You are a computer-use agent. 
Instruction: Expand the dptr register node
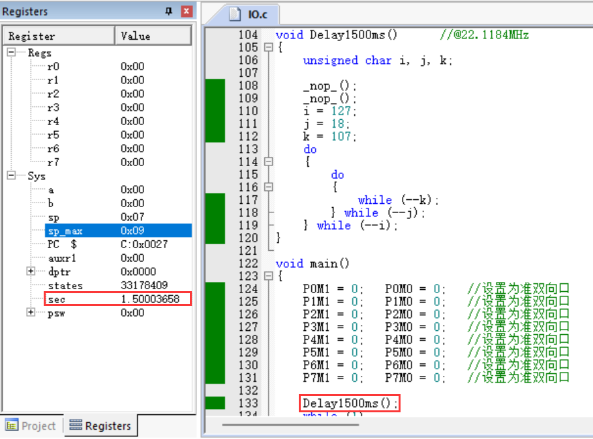(31, 272)
